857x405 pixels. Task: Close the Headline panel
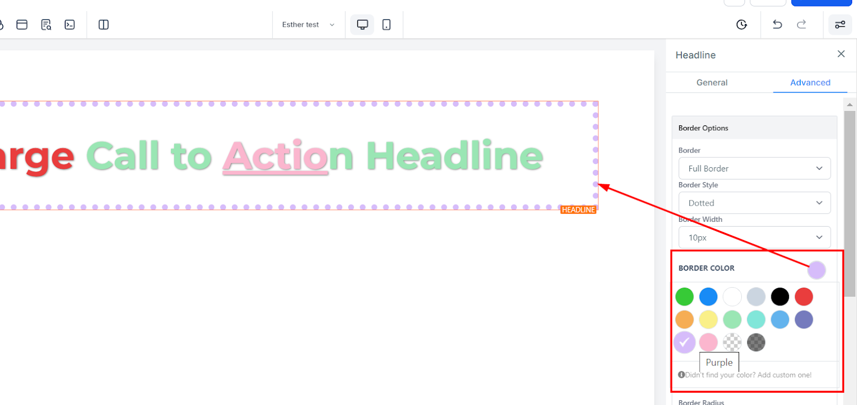tap(841, 54)
